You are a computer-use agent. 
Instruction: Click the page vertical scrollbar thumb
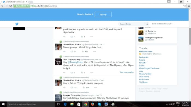[190, 36]
